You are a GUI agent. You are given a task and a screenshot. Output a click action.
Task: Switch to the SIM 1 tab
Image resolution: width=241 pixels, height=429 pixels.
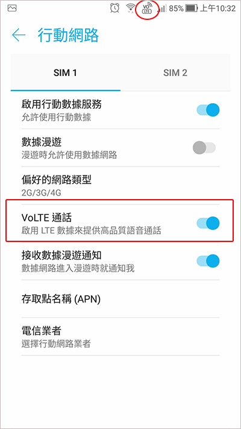point(65,72)
